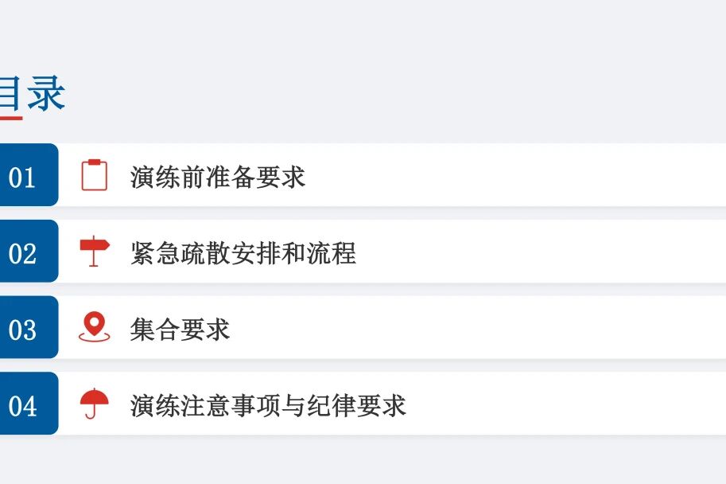726x484 pixels.
Task: Click blank white area right of 演练注意事项与纪律要求
Action: pos(565,404)
